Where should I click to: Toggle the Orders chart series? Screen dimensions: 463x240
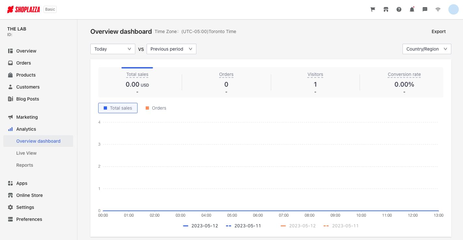click(x=156, y=108)
